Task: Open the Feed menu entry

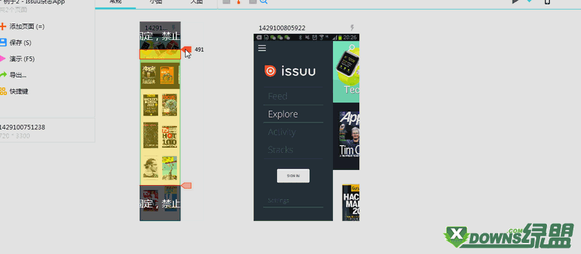Action: pyautogui.click(x=278, y=96)
